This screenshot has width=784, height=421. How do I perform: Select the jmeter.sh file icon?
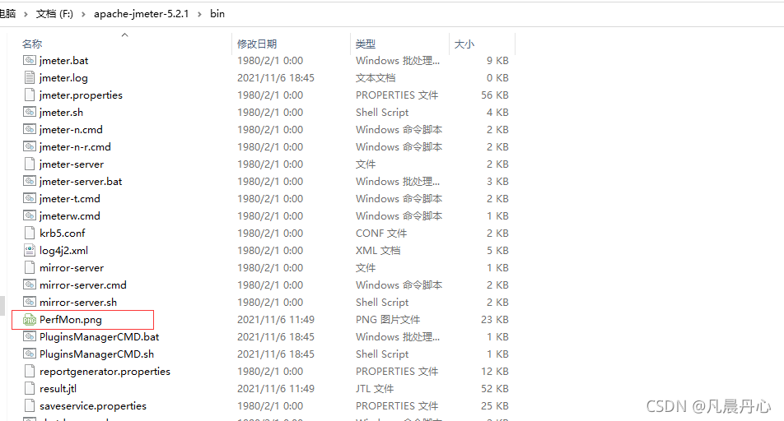click(x=30, y=112)
